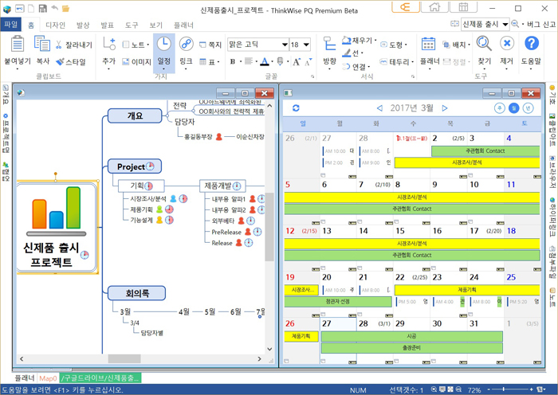Image resolution: width=558 pixels, height=395 pixels.
Task: Open the 디자인 ribbon tab
Action: point(56,25)
